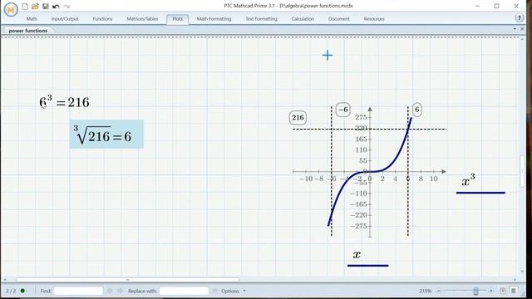532x299 pixels.
Task: Save worksheet using the floppy disk icon
Action: point(46,6)
